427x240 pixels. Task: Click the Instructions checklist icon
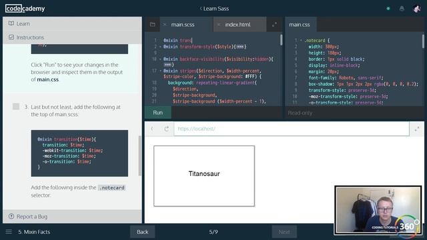(11, 37)
